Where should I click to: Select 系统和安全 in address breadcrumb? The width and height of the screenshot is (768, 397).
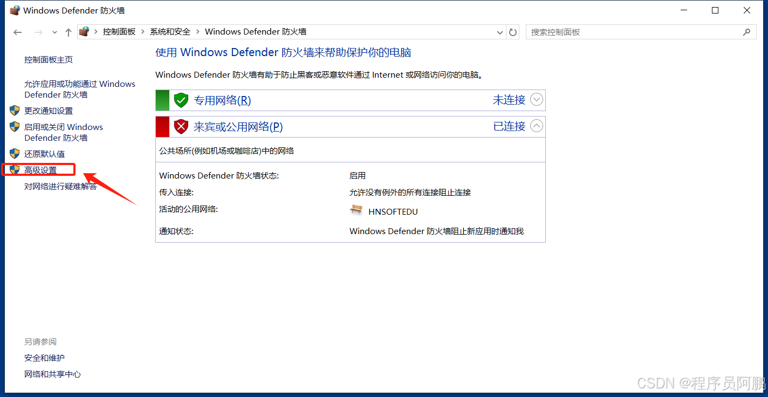tap(170, 32)
